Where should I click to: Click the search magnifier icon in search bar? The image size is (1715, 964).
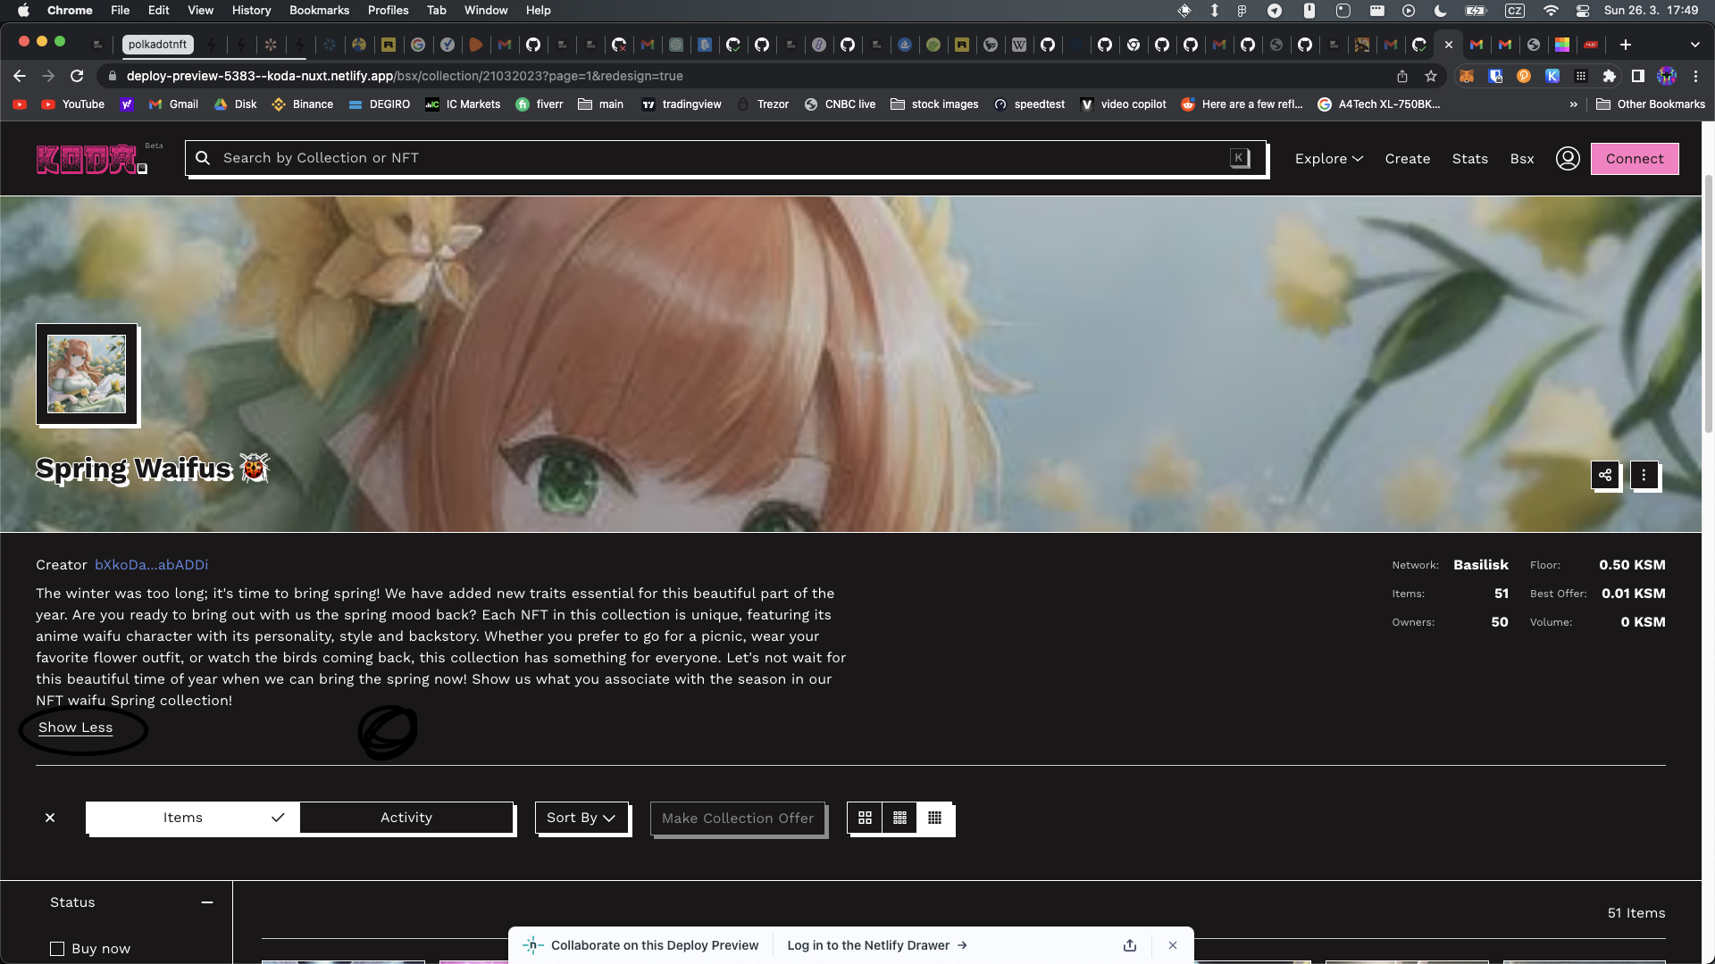204,158
